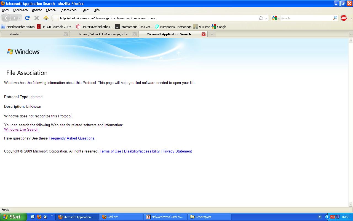Switch to Add-ons window in taskbar
Screen dimensions: 353x221
(121, 217)
